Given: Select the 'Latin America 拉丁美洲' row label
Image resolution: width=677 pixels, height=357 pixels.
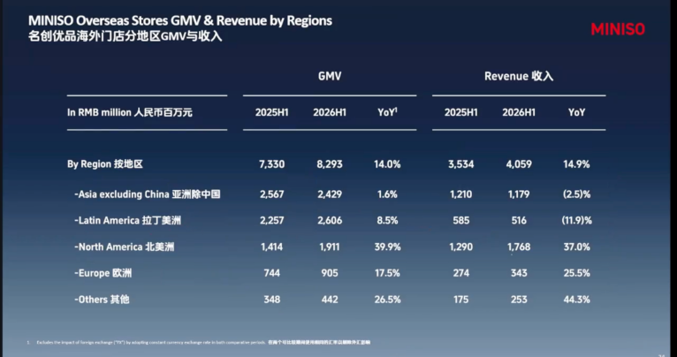Looking at the screenshot, I should click(127, 221).
